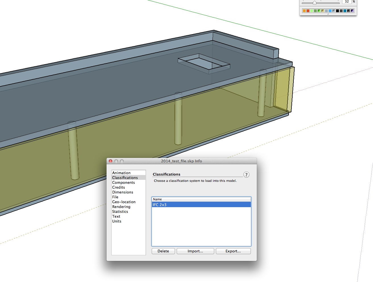Screen dimensions: 373x282
Task: Click the opacity slider handle
Action: coord(314,3)
